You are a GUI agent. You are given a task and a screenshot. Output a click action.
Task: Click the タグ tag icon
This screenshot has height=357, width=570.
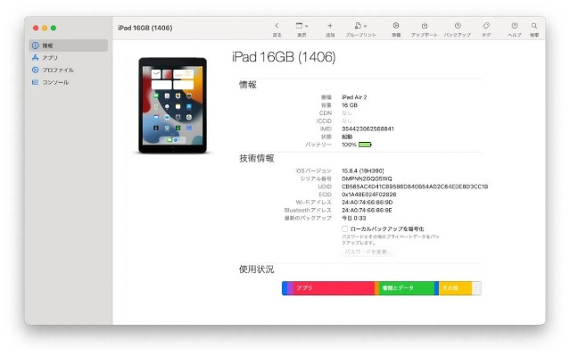click(x=486, y=26)
